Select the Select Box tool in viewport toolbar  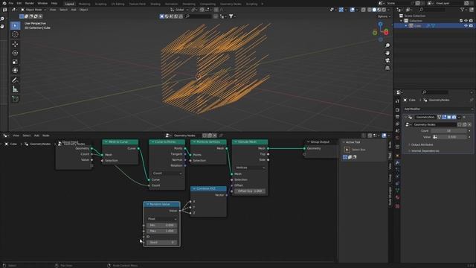(15, 25)
